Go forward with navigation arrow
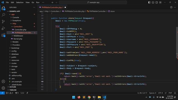This screenshot has height=100, width=178. 56,2
